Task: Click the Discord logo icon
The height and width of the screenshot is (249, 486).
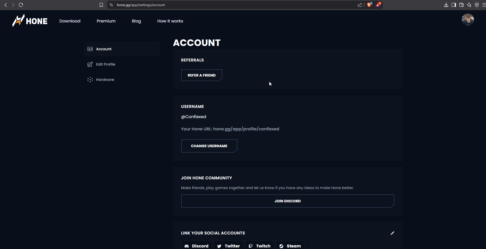Action: pos(187,246)
